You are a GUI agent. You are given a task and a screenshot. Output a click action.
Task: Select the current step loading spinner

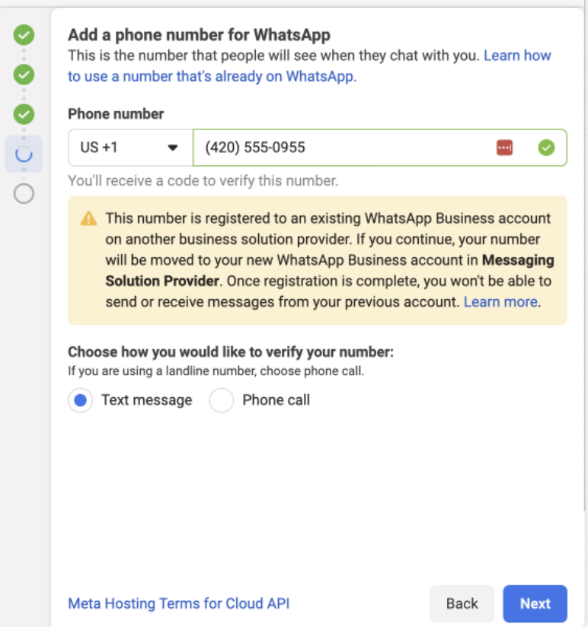(x=24, y=154)
